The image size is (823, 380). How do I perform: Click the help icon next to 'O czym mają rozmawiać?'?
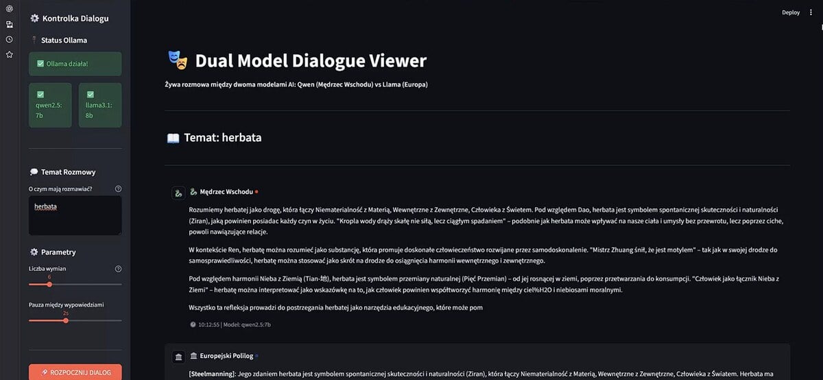click(x=118, y=189)
